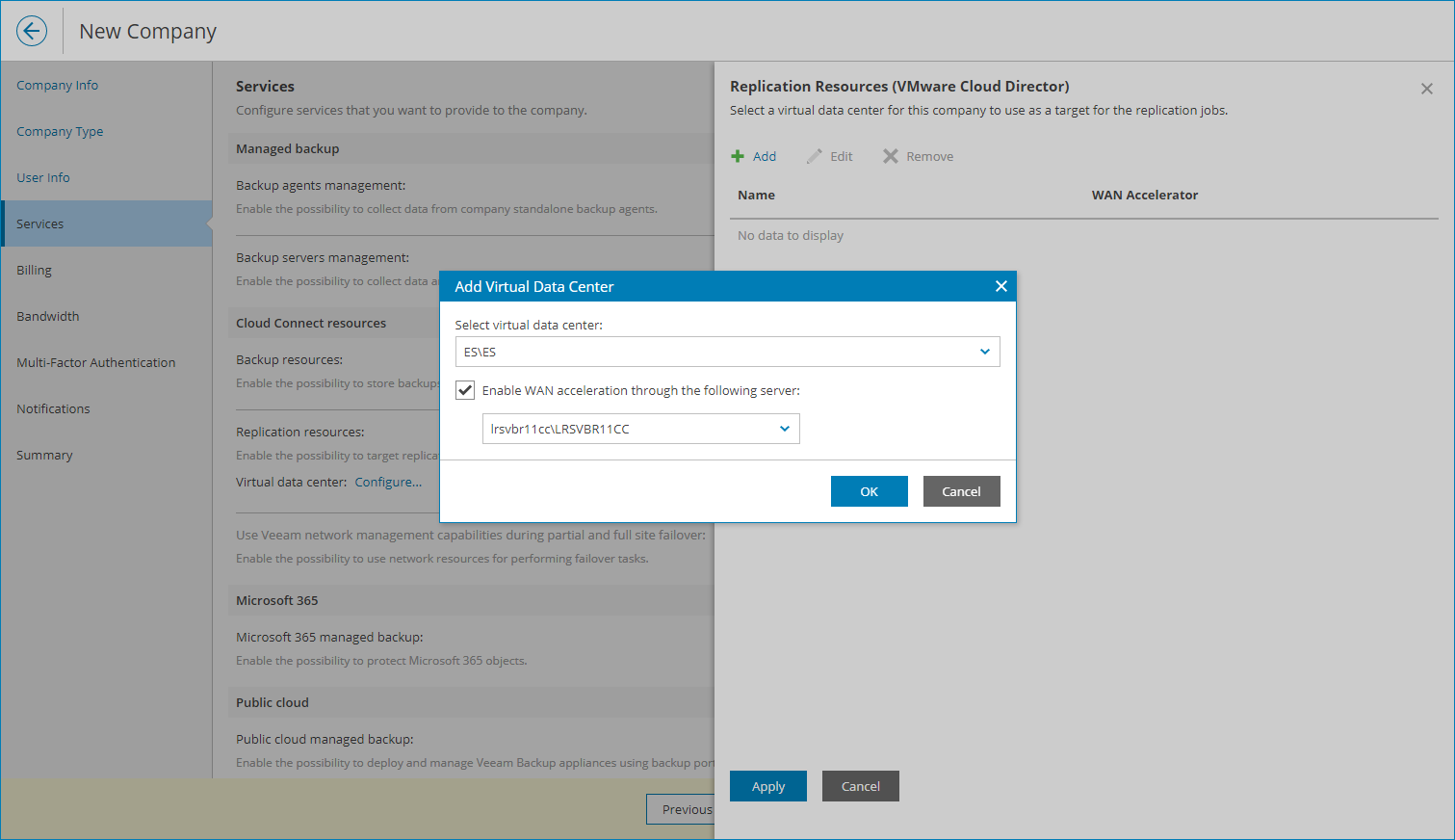The image size is (1455, 840).
Task: Click the WAN Accelerator column header
Action: (1144, 195)
